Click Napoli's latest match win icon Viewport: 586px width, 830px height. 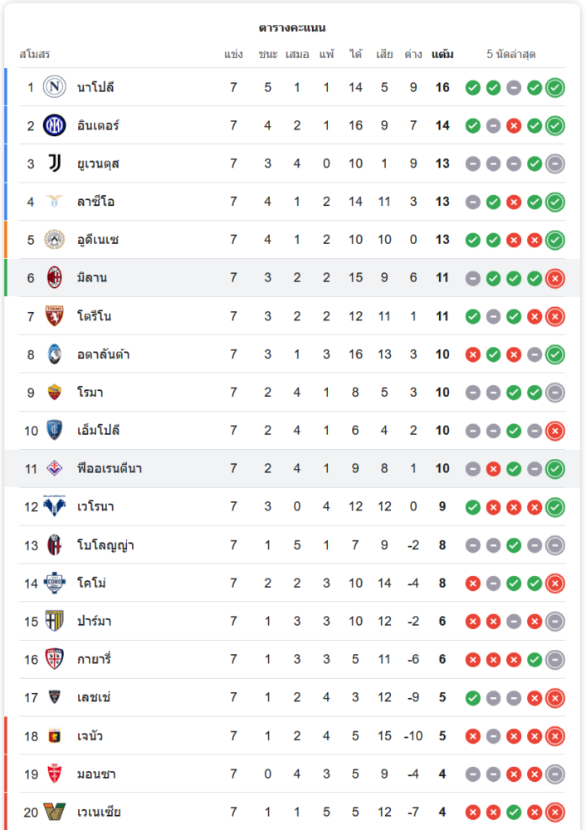tap(555, 87)
